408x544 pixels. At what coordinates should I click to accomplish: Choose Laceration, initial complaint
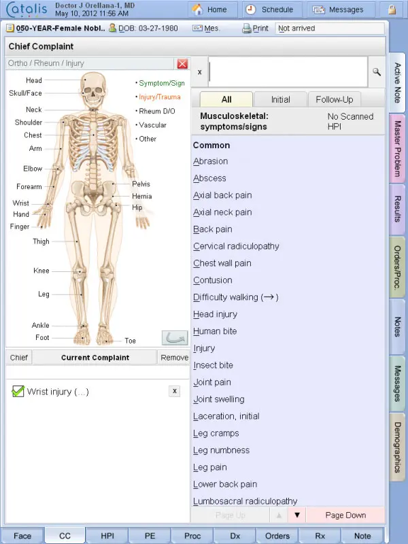tap(226, 416)
